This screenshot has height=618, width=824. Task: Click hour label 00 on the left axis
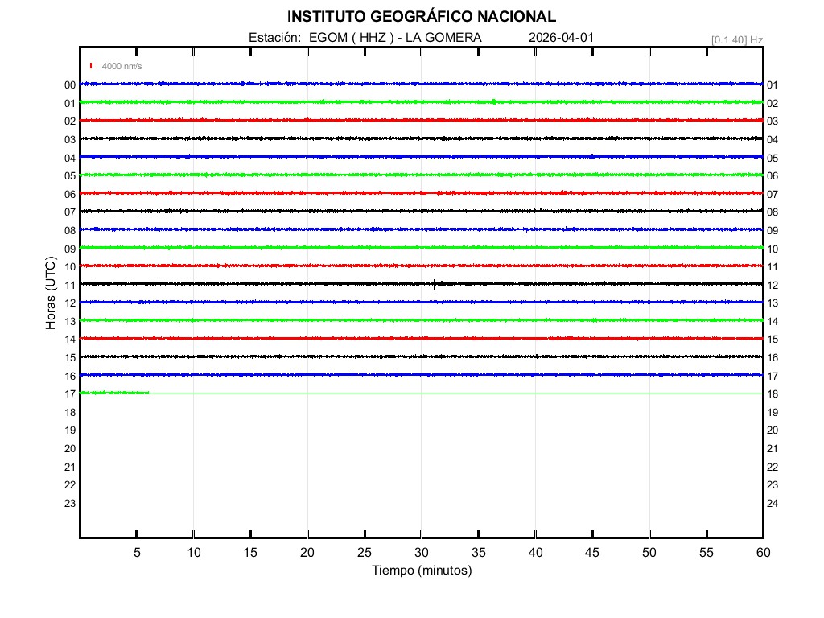point(70,85)
